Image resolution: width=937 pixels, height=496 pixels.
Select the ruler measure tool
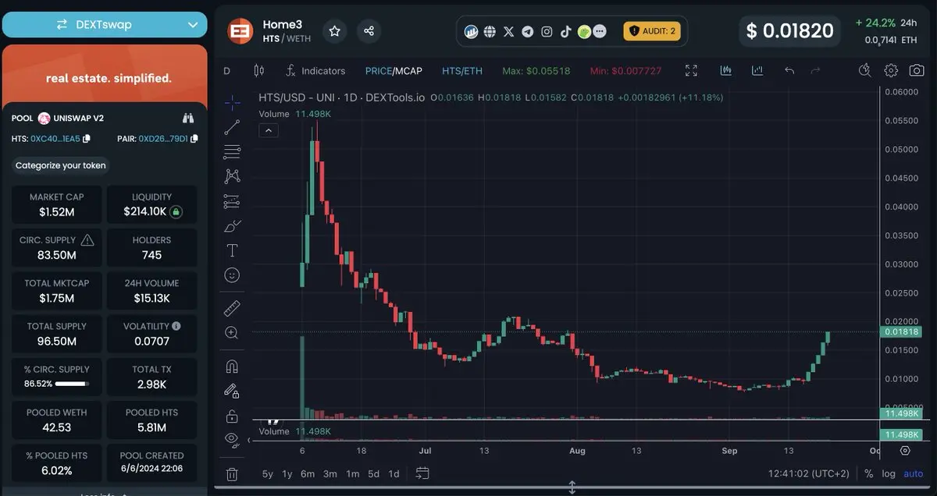coord(232,308)
